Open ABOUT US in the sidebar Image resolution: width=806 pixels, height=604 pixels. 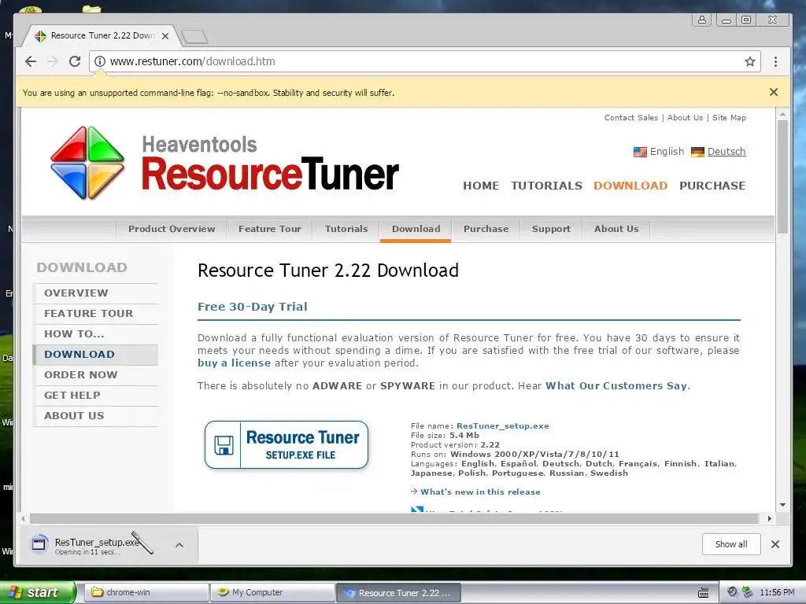[x=96, y=416]
